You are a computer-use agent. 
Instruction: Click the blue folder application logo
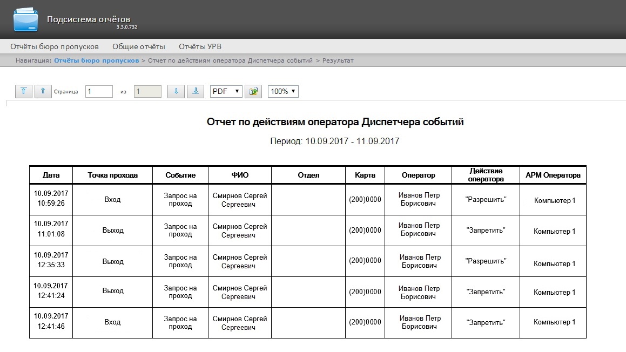26,20
